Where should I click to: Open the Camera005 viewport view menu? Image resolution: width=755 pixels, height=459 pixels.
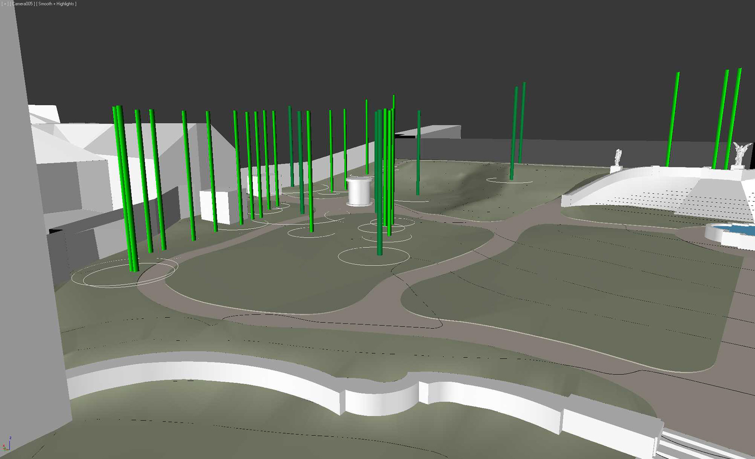[x=23, y=4]
